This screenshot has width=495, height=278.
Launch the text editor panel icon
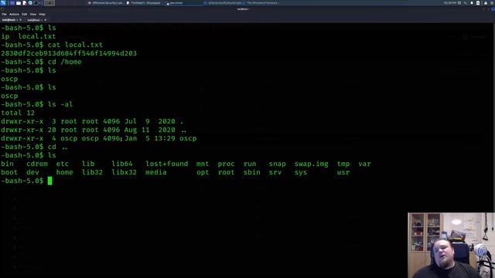tap(24, 3)
